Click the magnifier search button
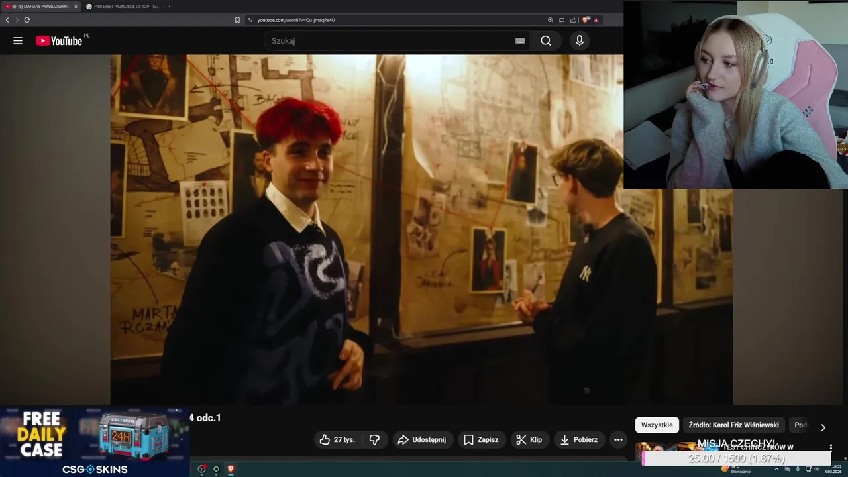848x477 pixels. pos(545,41)
